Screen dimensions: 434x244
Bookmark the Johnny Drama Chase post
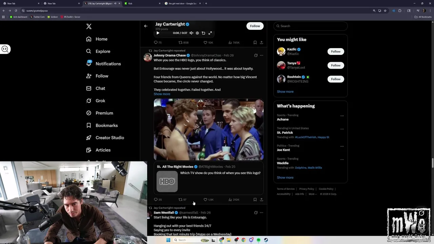[255, 200]
